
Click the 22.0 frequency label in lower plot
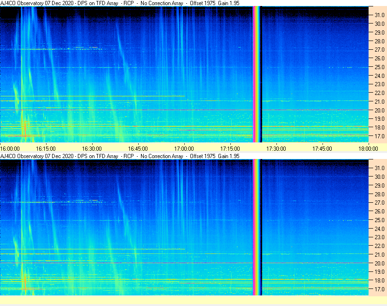pos(380,246)
